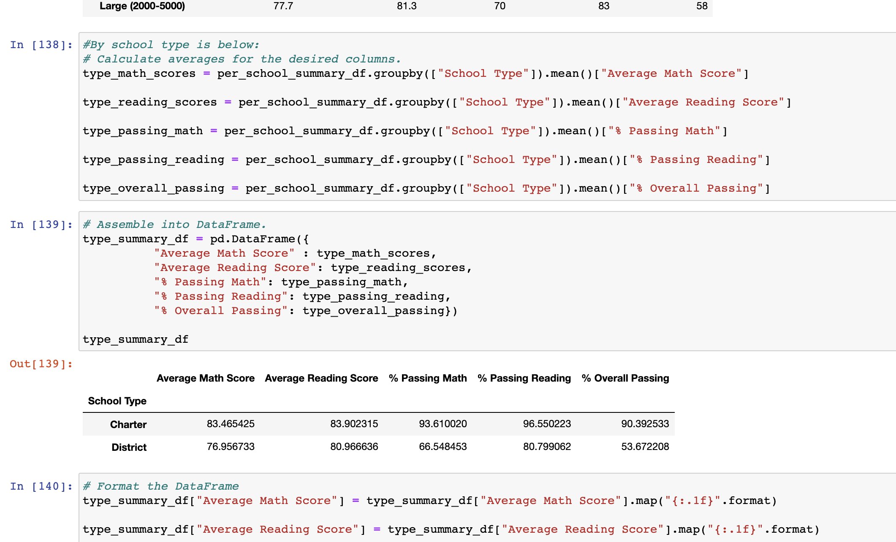
Task: Click the Average Math Score column header
Action: tap(206, 378)
